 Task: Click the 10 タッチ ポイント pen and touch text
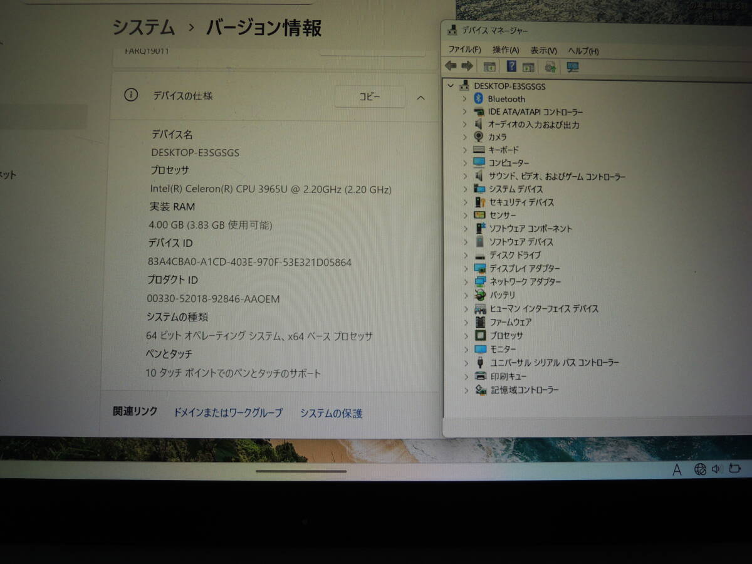[233, 373]
